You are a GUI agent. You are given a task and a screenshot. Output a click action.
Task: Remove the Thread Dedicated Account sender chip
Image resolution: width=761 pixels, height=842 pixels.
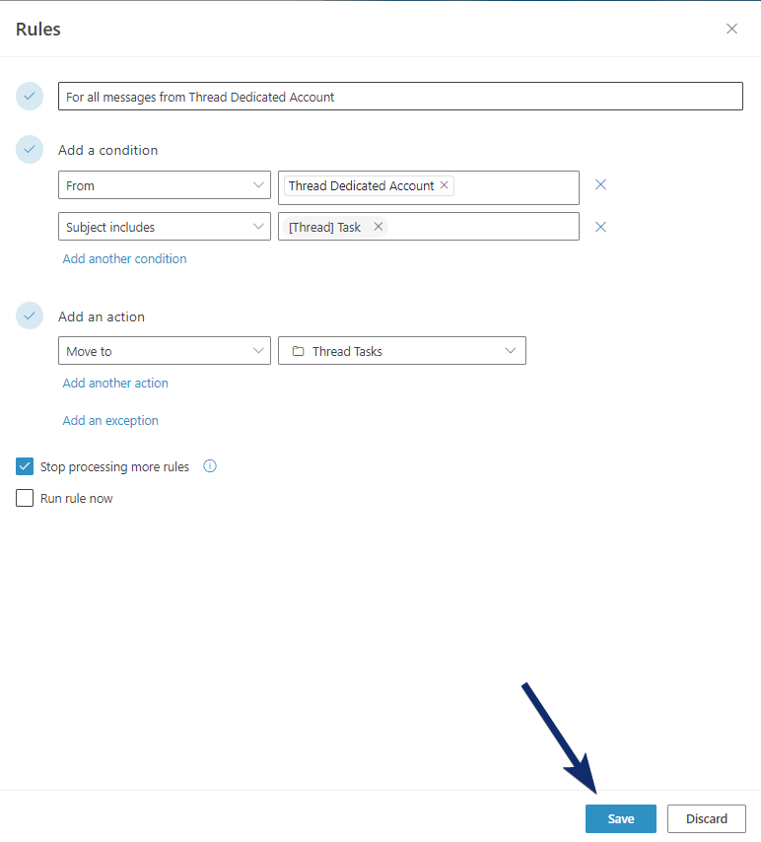coord(445,185)
